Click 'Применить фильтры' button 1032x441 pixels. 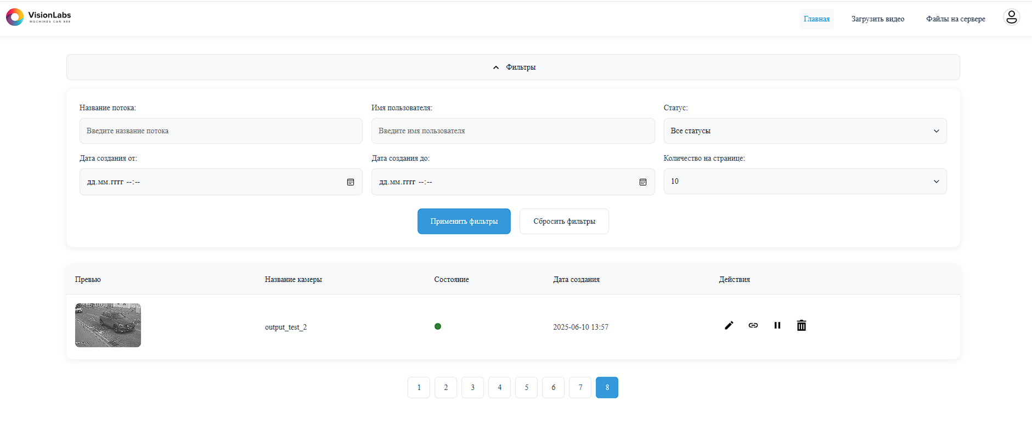[x=464, y=221]
